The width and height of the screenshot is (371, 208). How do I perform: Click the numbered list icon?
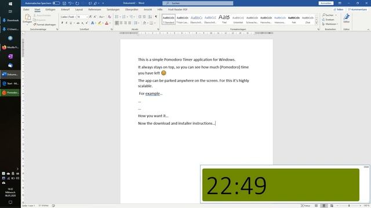pyautogui.click(x=123, y=17)
